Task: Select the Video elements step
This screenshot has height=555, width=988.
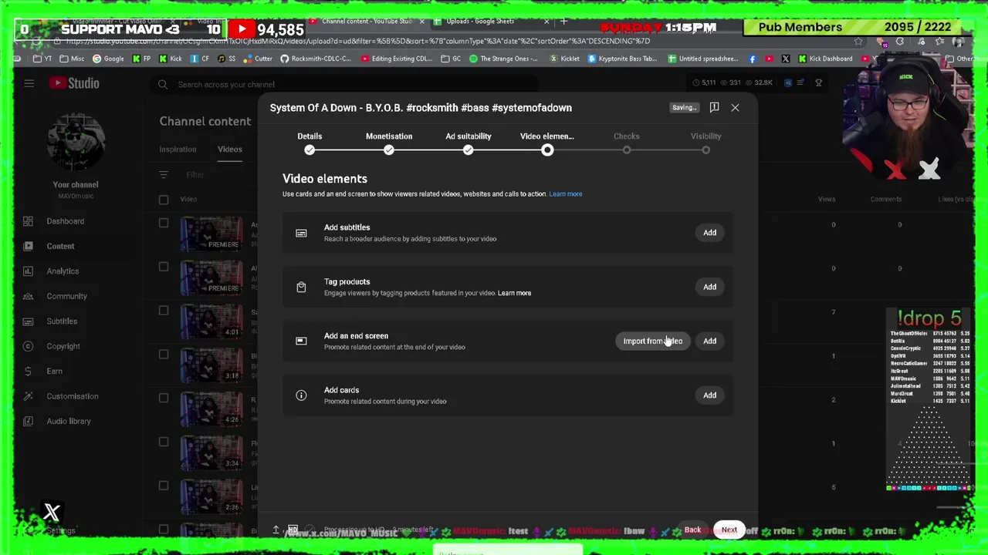Action: click(x=547, y=143)
